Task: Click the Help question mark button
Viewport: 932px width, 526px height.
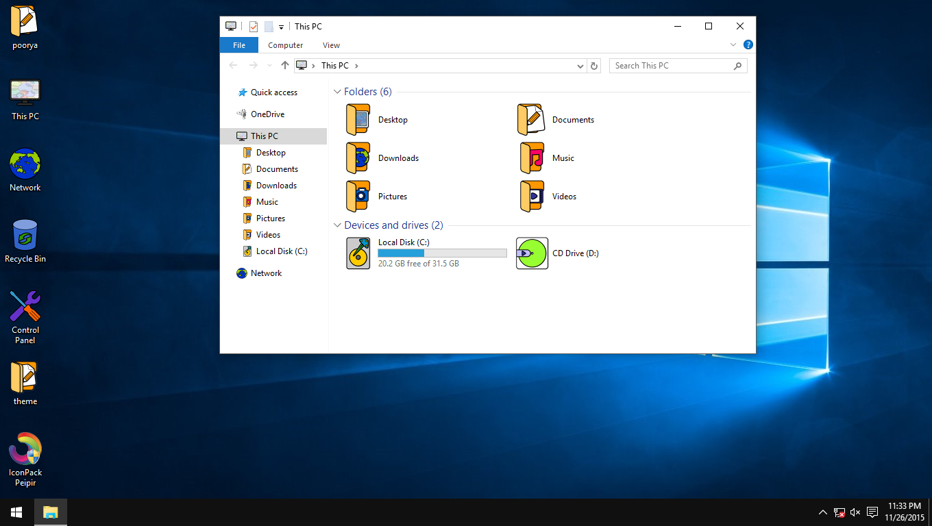Action: click(748, 44)
